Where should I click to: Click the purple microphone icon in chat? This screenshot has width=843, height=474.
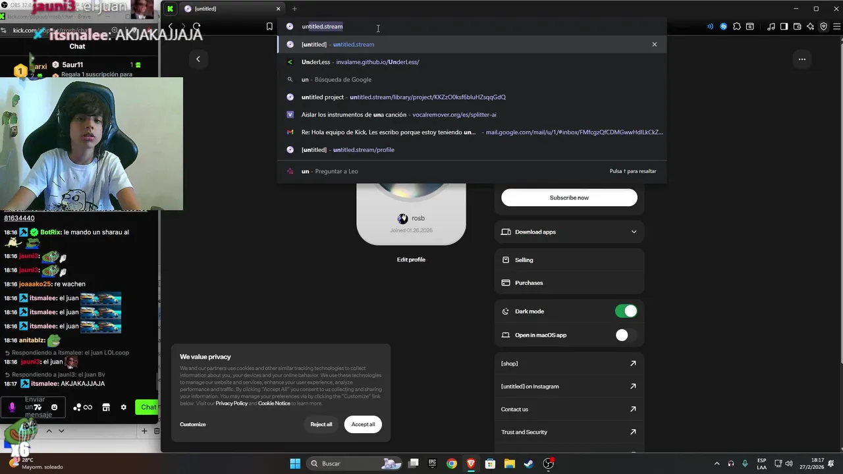click(12, 408)
